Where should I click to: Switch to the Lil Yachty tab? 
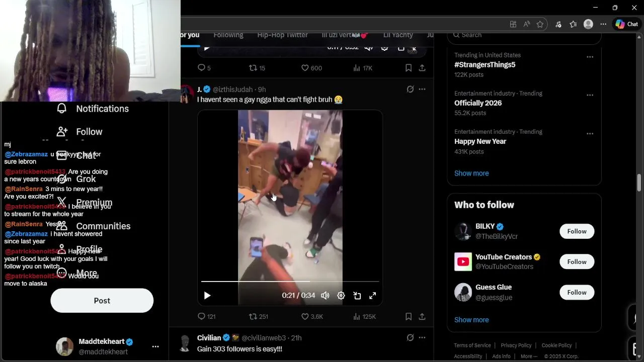tap(398, 35)
